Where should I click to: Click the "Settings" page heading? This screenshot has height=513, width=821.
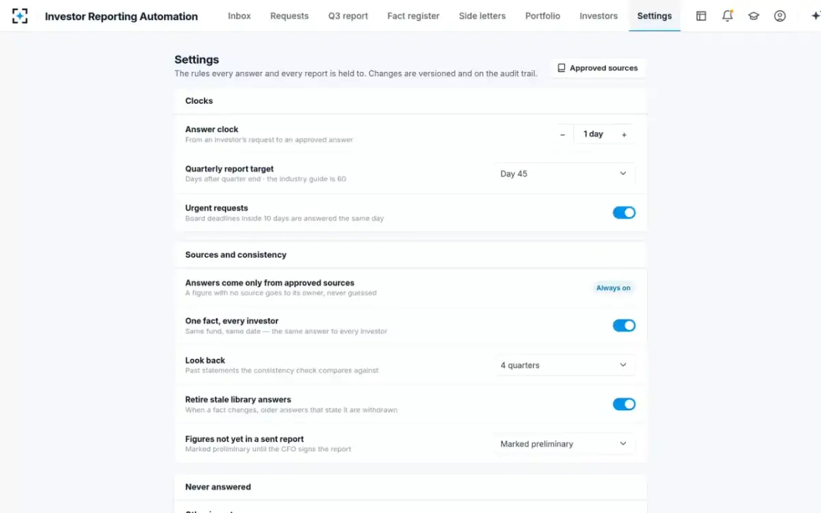tap(196, 60)
